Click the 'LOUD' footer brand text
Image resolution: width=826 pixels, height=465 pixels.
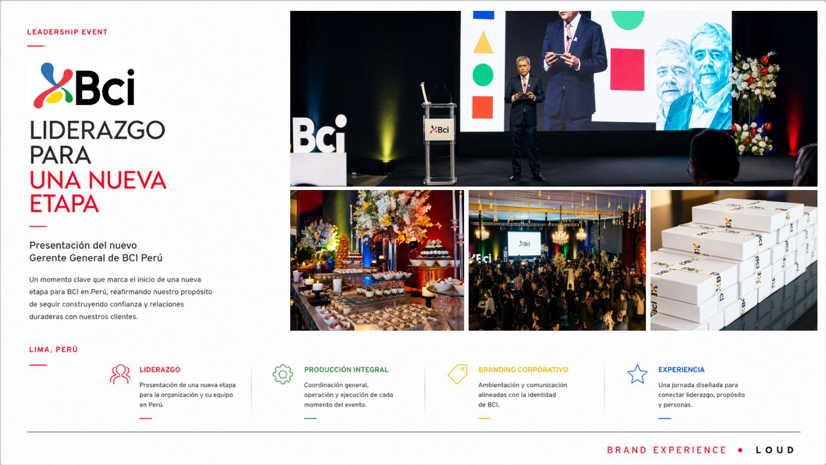click(775, 450)
